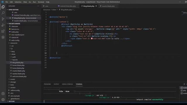Open footer.blade.php in the file tree
Screen dimensions: 187x105
(18, 65)
